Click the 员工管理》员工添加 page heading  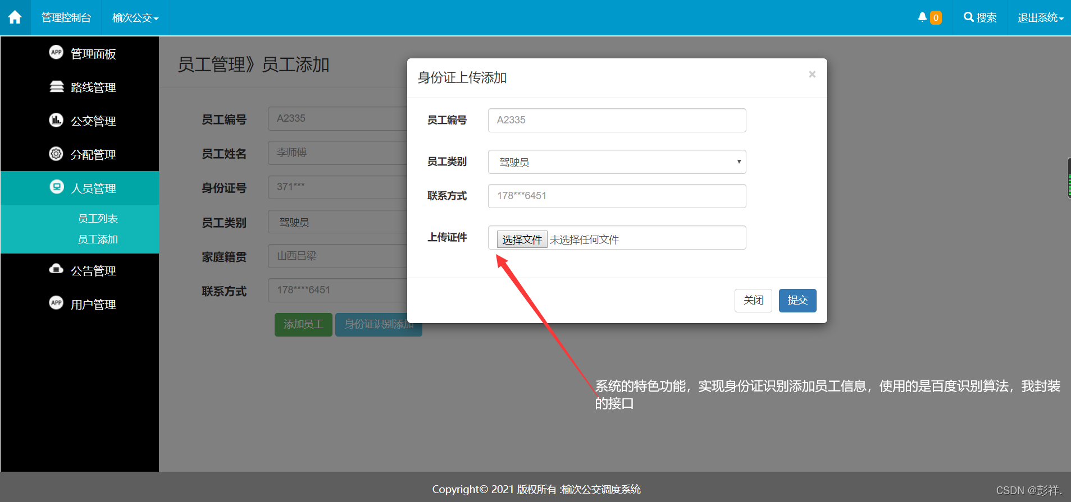click(x=253, y=65)
